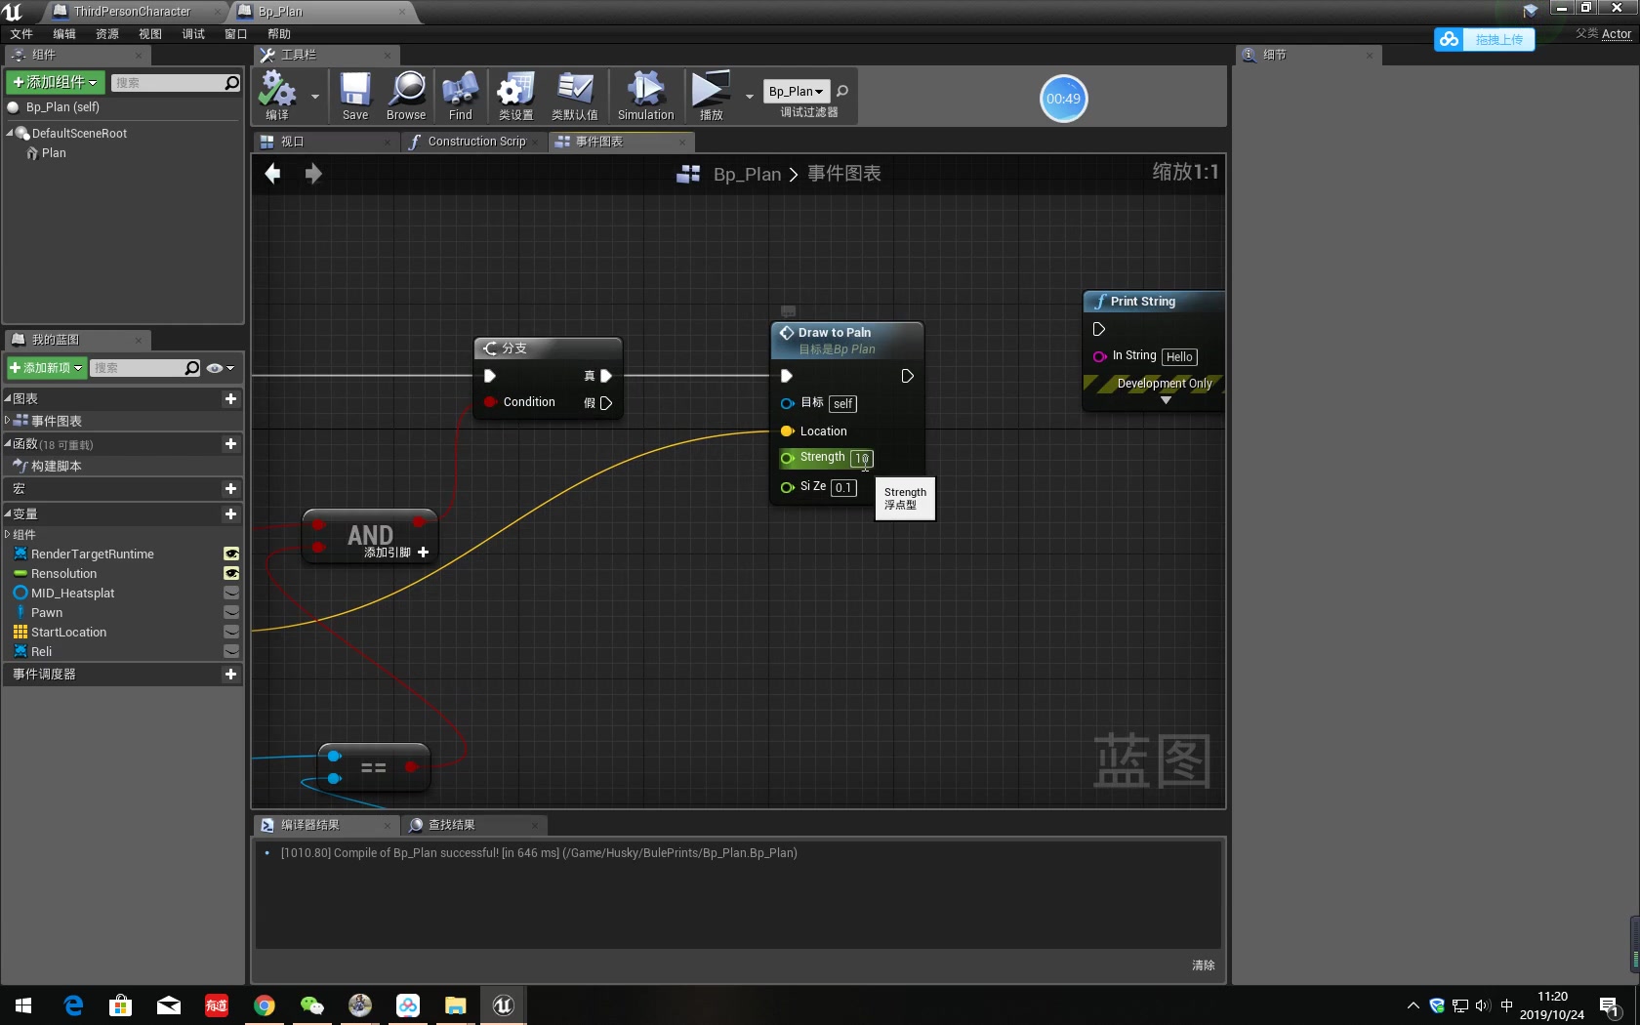Open 类设置 (Class Settings) on the toolbar

point(514,95)
